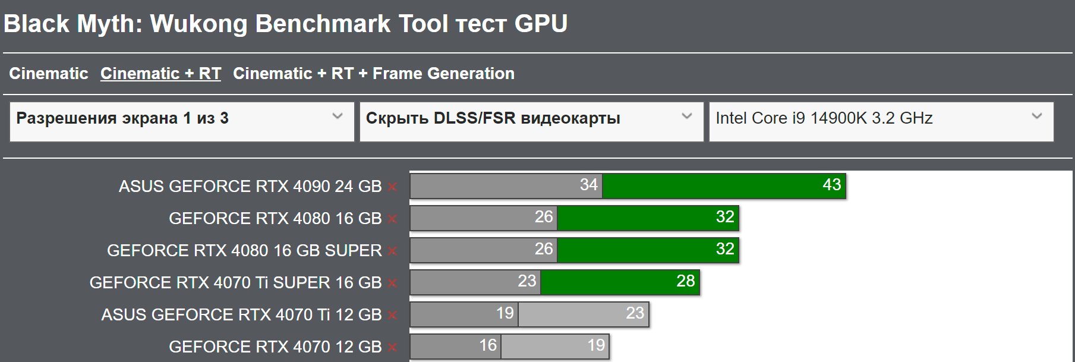Open Cinematic + RT + Frame Generation tab
The width and height of the screenshot is (1075, 362).
point(373,74)
